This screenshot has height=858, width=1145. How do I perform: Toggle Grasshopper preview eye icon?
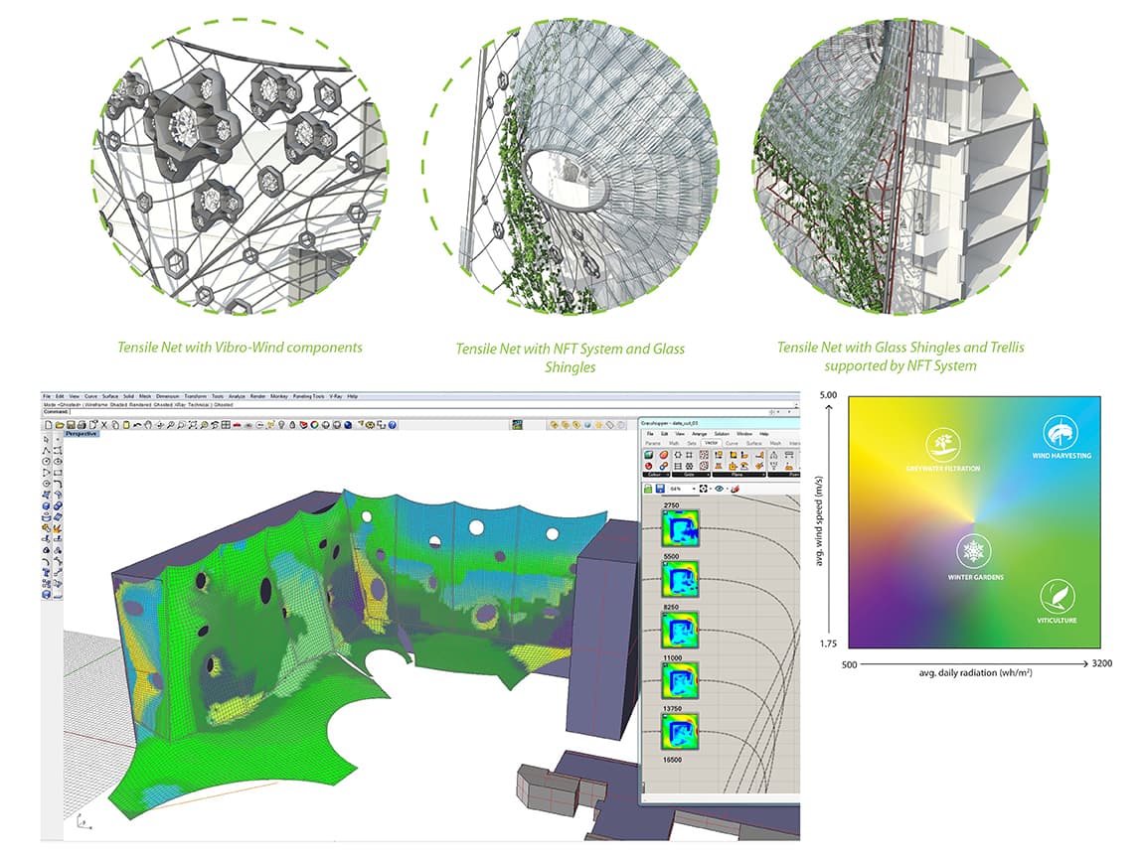(719, 489)
